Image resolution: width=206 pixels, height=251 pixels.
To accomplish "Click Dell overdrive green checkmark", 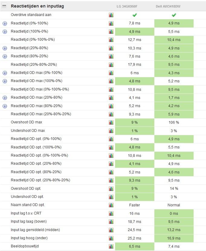I will [x=174, y=15].
